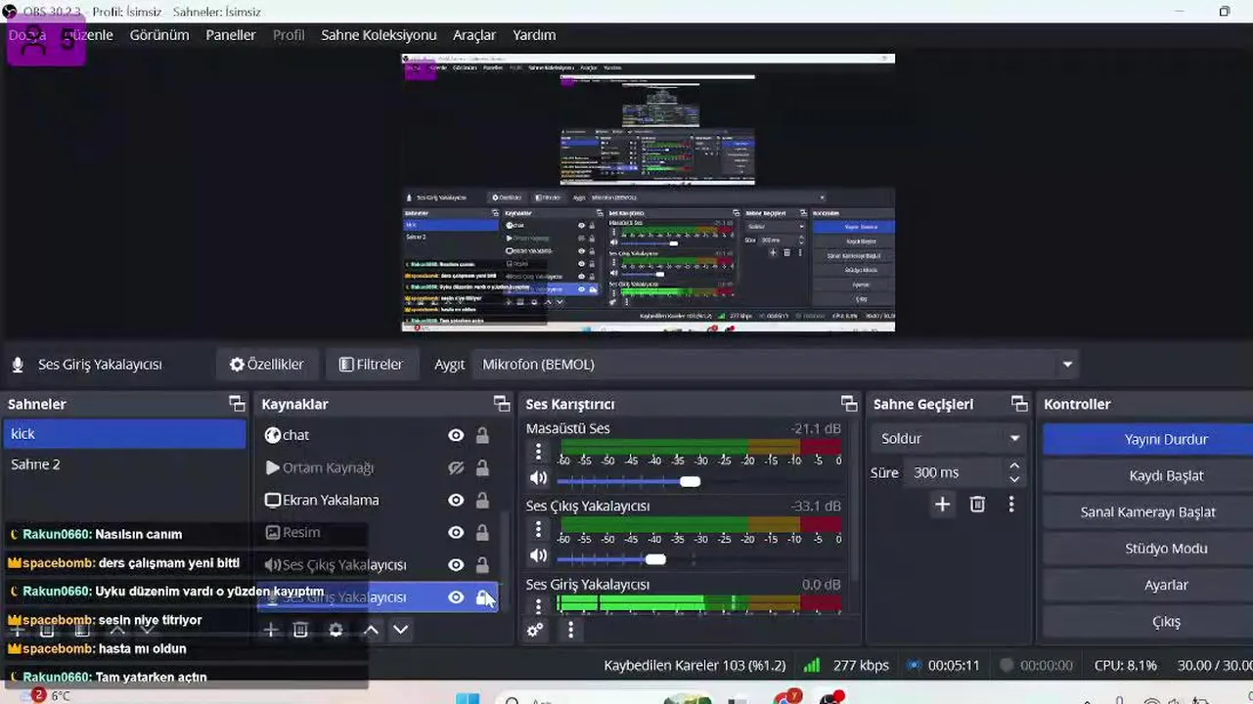Open the Araçlar menu
The image size is (1253, 704).
[x=474, y=35]
